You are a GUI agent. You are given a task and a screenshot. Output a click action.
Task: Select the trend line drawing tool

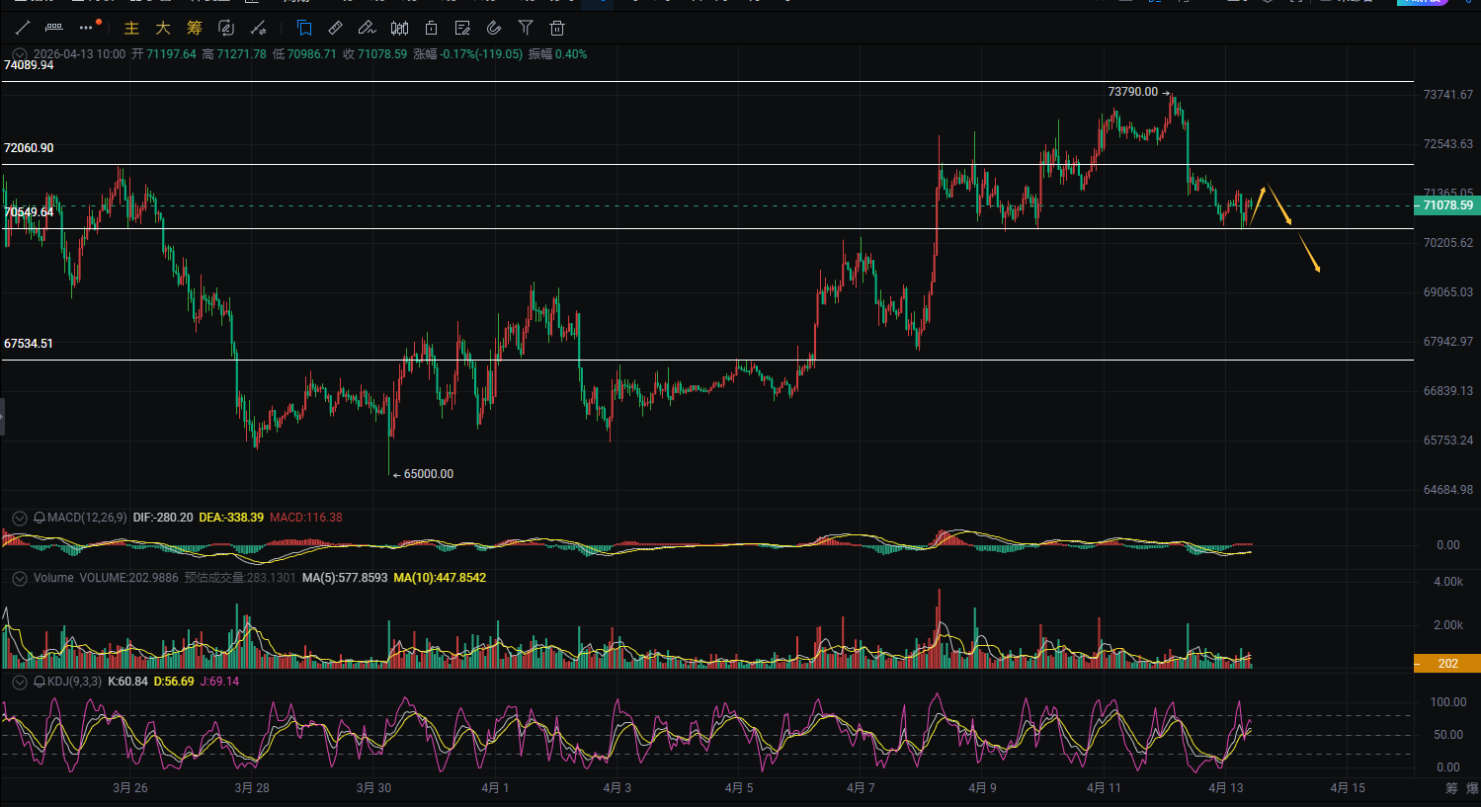point(23,28)
